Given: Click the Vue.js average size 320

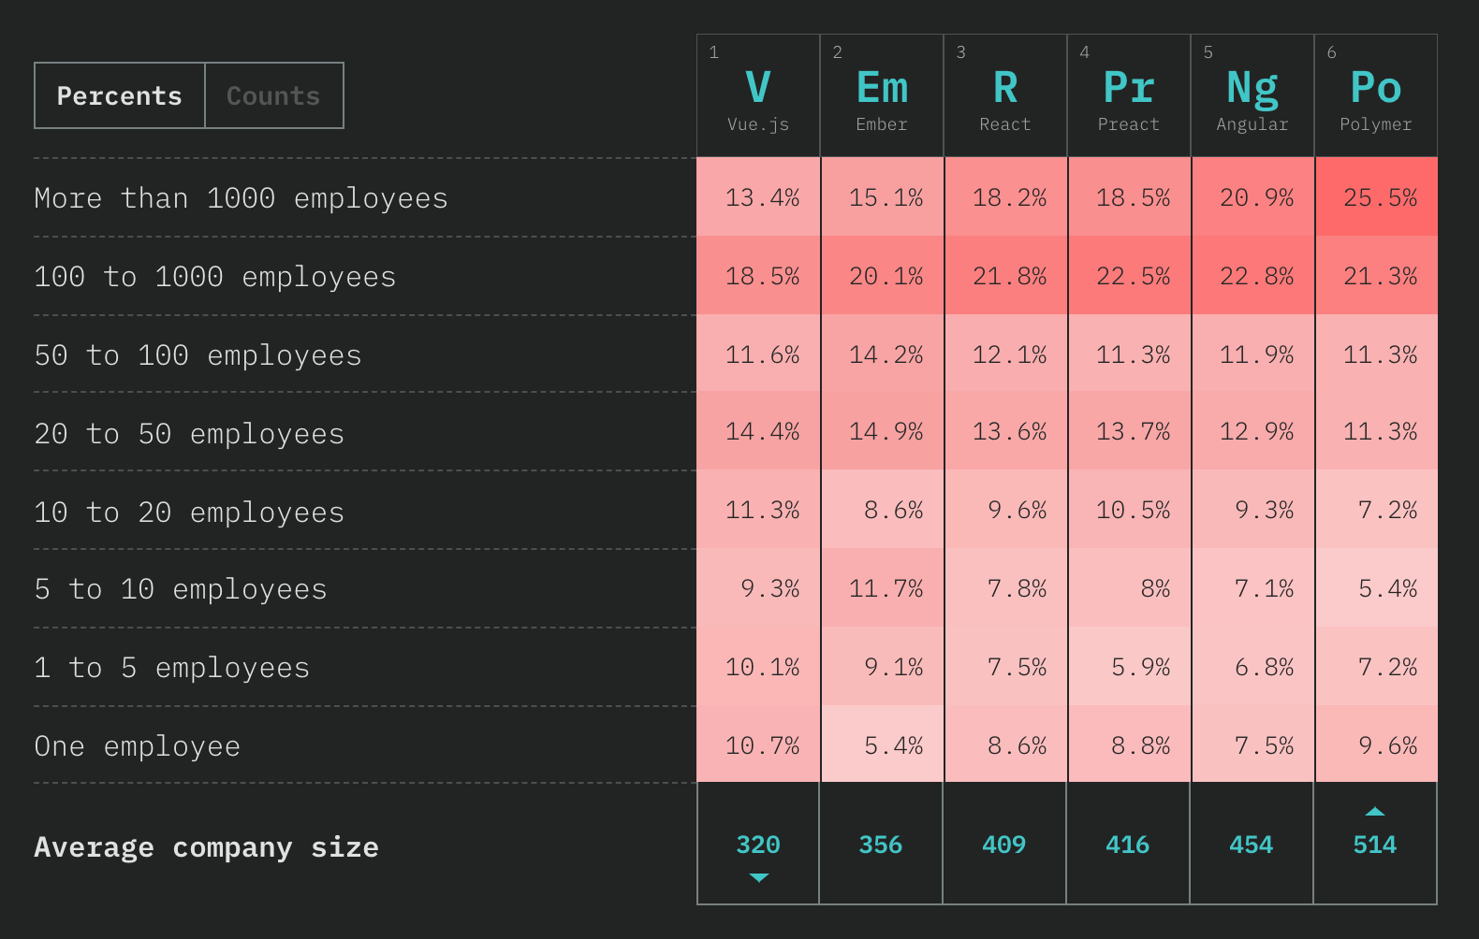Looking at the screenshot, I should [x=758, y=845].
